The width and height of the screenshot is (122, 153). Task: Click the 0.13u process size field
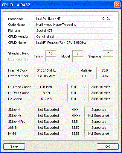106,19
